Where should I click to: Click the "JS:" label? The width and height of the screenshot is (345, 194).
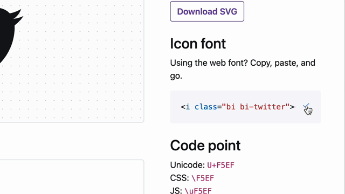pyautogui.click(x=176, y=190)
